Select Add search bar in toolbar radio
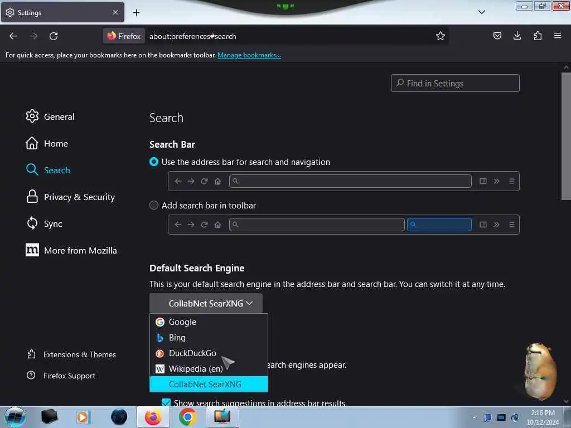The height and width of the screenshot is (428, 571). point(154,205)
